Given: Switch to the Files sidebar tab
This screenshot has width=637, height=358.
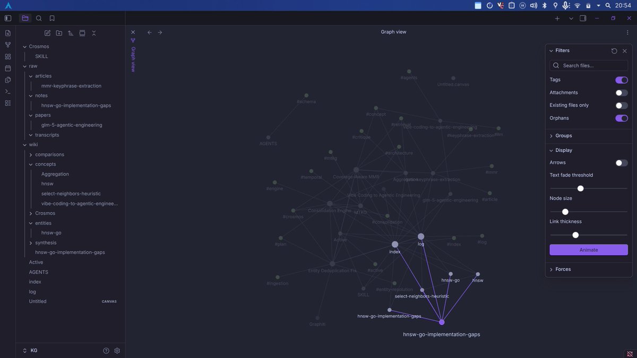Looking at the screenshot, I should click(x=25, y=18).
